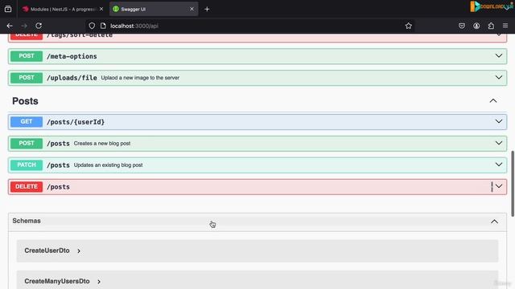Click the POST badge of /meta-options
This screenshot has height=289, width=515.
pos(27,56)
